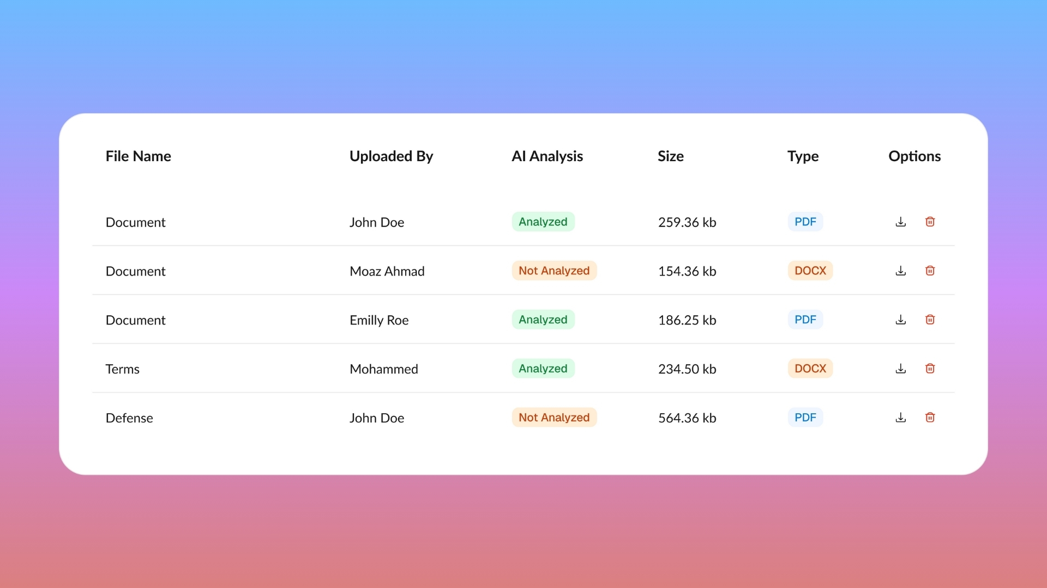This screenshot has width=1047, height=588.
Task: Download the Terms file
Action: click(x=901, y=369)
